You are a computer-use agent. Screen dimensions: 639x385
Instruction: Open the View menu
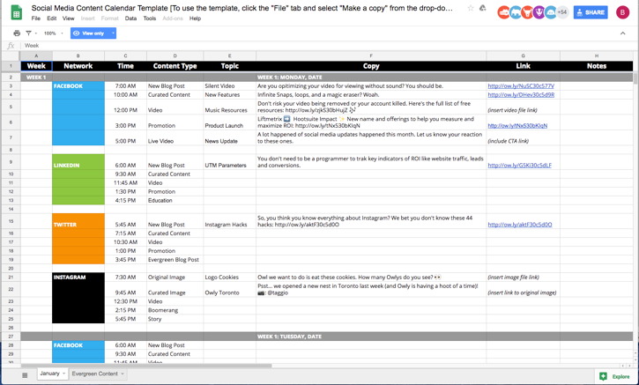(69, 19)
